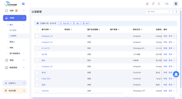
Task: Collapse the 客户 submenu chevron
Action: 24,25
